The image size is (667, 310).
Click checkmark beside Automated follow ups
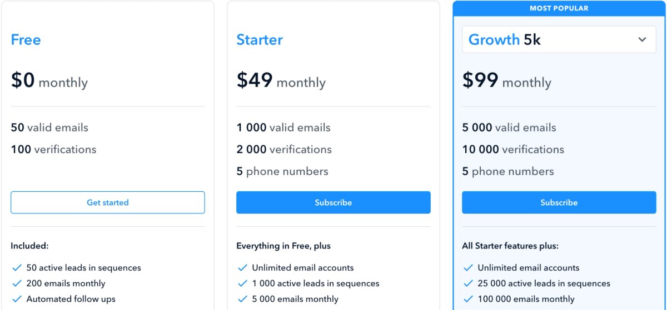point(17,299)
